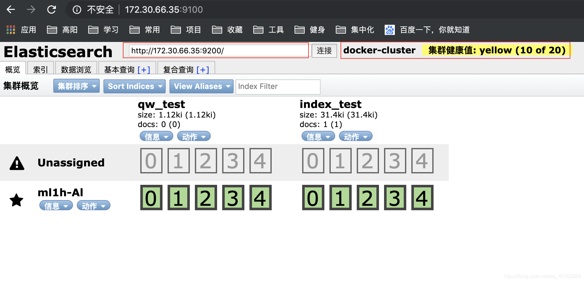Open qw_test 动作 dropdown

point(194,137)
